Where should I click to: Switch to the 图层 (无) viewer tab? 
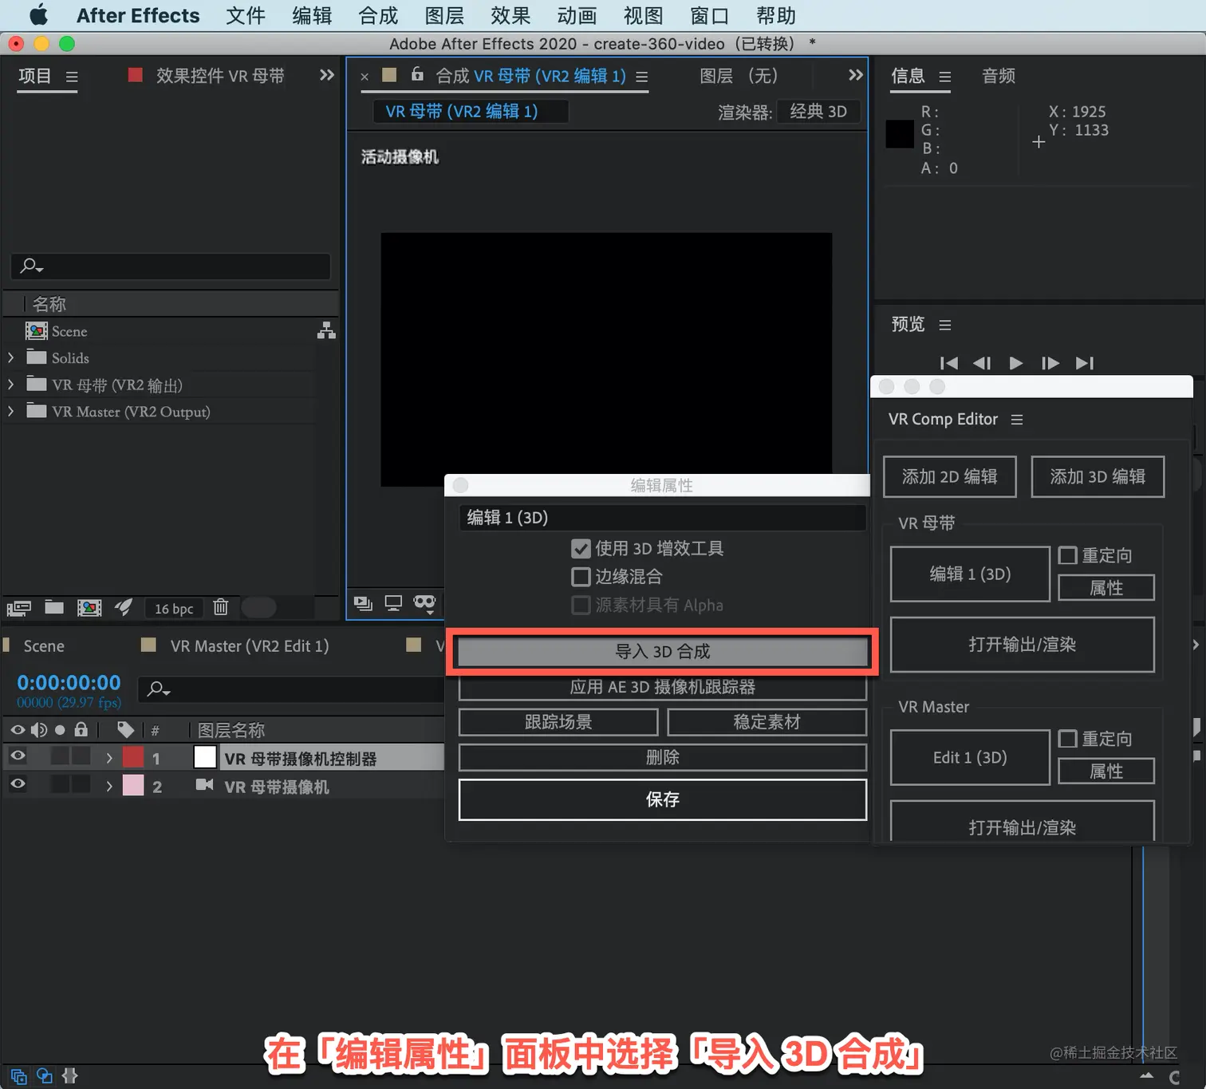click(739, 76)
